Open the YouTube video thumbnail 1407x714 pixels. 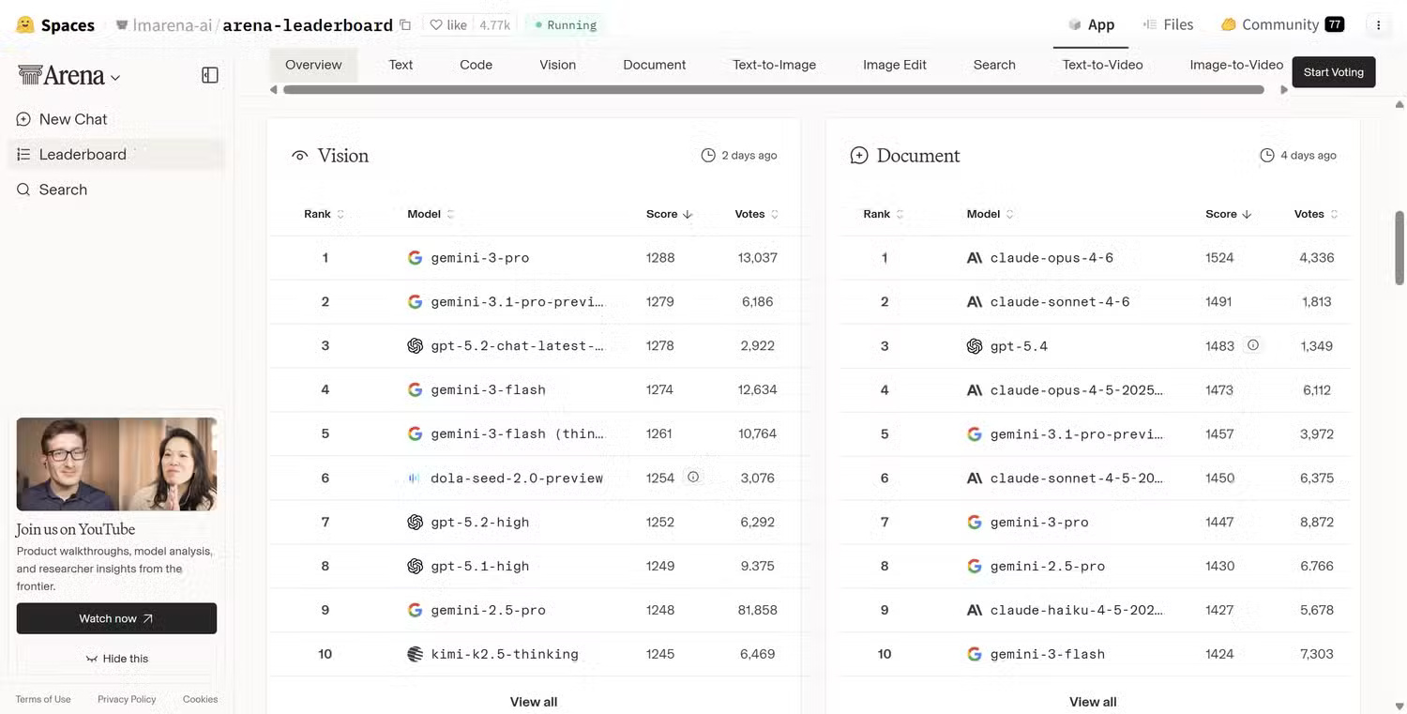pos(116,464)
